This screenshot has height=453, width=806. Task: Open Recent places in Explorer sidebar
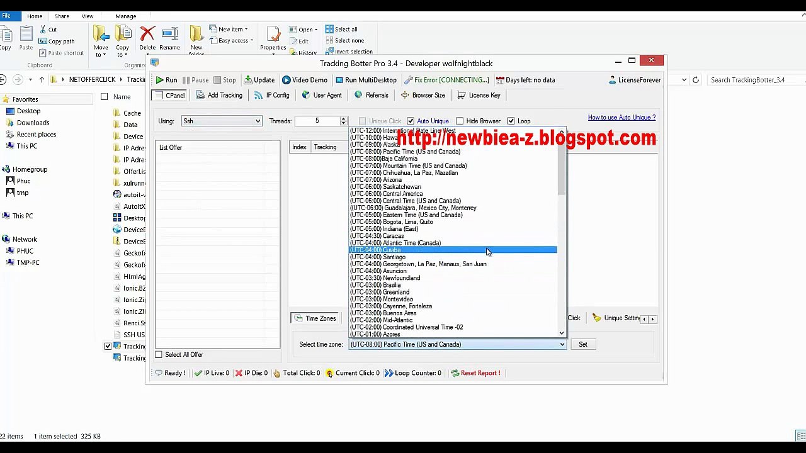click(36, 134)
